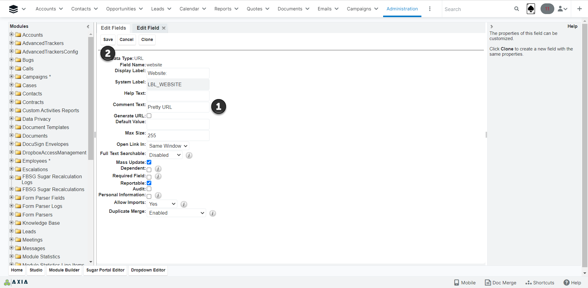
Task: Uncheck the Mass Update checkbox
Action: (x=149, y=162)
